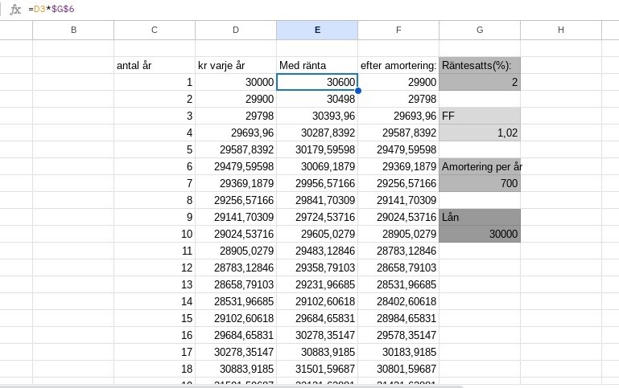Click into the formula bar text =D3*$G$6
The height and width of the screenshot is (388, 619).
coord(52,9)
